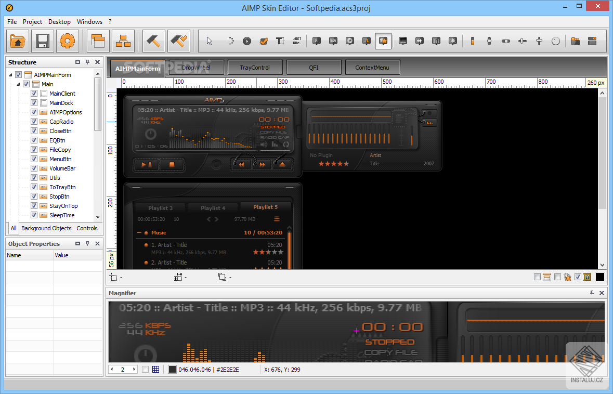Select the StayOnTop item in Structure
This screenshot has height=394, width=613.
(63, 206)
